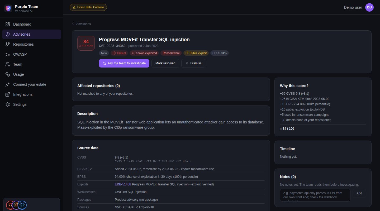Screen dimensions: 380x211
Task: Click the magnifier icon on investigate button
Action: [104, 63]
